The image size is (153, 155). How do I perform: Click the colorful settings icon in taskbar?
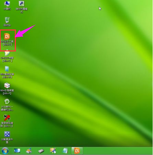point(53,151)
